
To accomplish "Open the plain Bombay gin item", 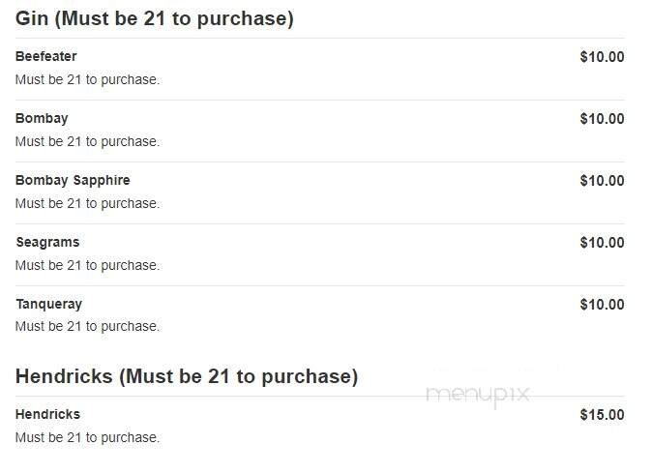I will 42,118.
